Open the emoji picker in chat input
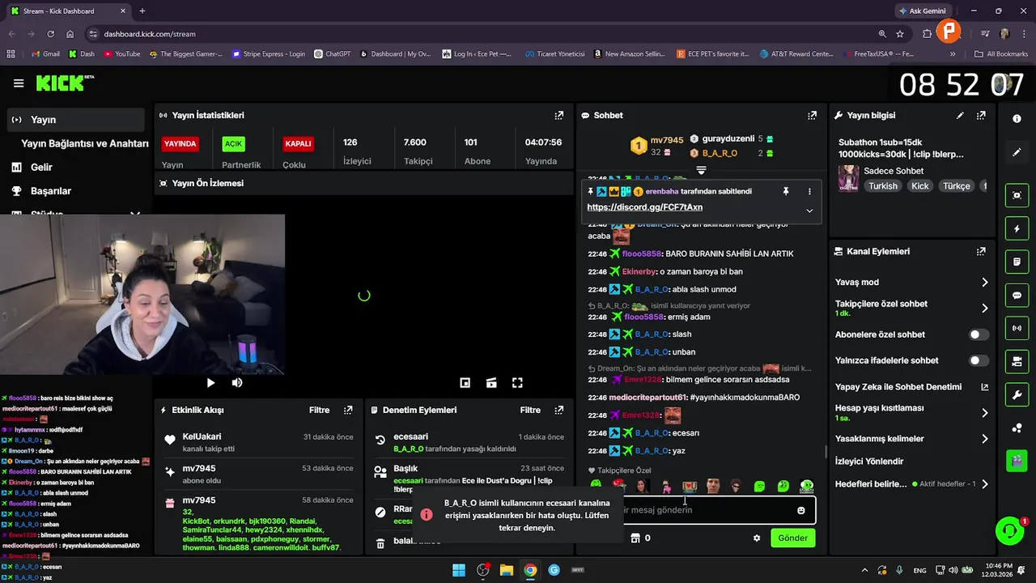 click(x=801, y=510)
